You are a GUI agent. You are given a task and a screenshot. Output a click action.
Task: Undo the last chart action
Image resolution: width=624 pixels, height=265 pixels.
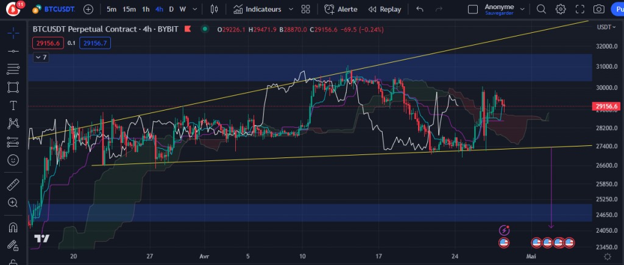click(419, 9)
